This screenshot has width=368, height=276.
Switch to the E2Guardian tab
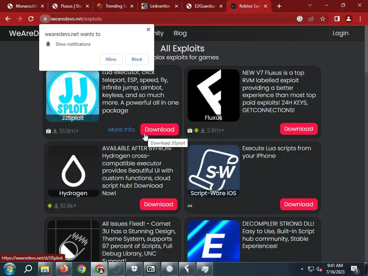tap(204, 6)
